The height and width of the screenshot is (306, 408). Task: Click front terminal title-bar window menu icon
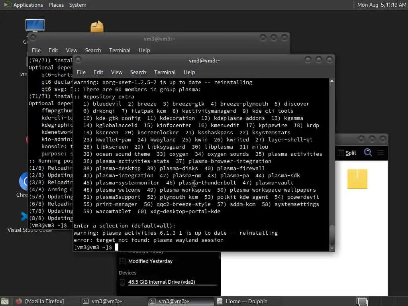[78, 60]
